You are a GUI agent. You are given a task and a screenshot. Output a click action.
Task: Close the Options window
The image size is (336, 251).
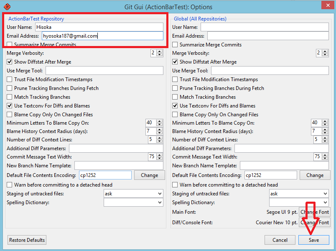click(328, 5)
